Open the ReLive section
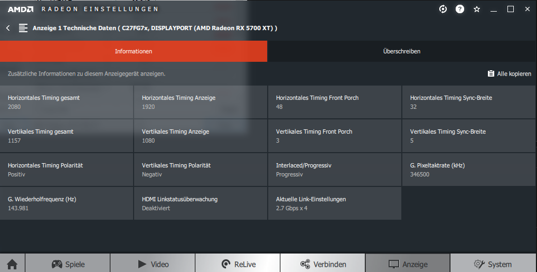Viewport: 537px width, 272px height. (x=238, y=263)
